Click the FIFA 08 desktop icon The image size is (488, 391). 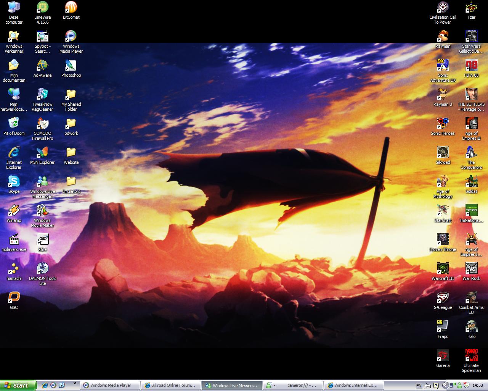coord(471,66)
